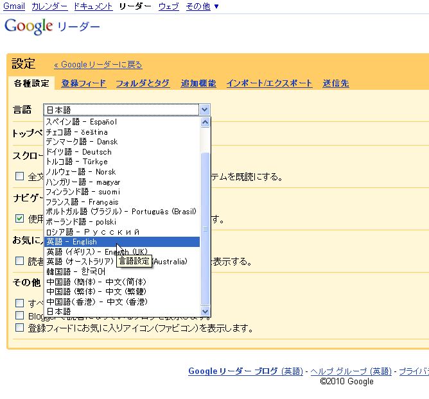The image size is (429, 399).
Task: Open the カレンダー link
Action: click(49, 6)
